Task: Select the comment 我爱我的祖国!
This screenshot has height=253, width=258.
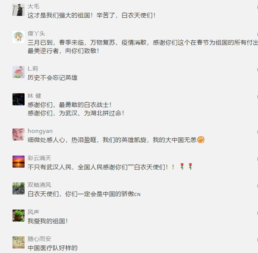Action: pyautogui.click(x=48, y=221)
